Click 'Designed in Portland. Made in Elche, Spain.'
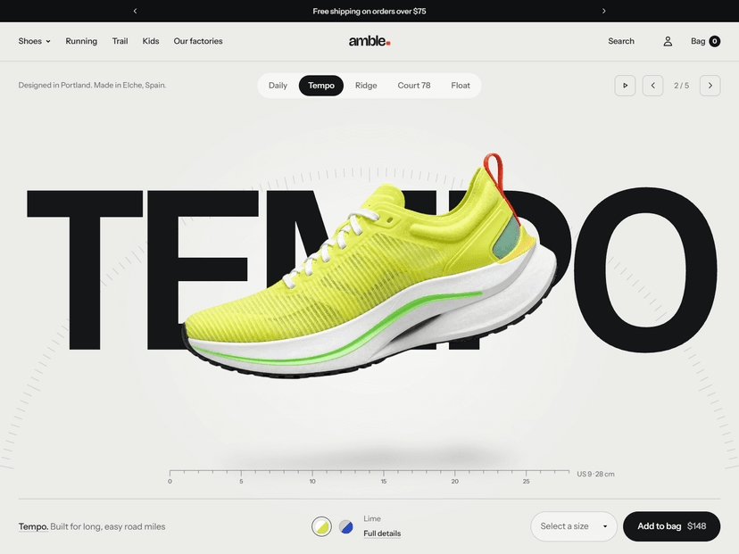 (x=93, y=86)
